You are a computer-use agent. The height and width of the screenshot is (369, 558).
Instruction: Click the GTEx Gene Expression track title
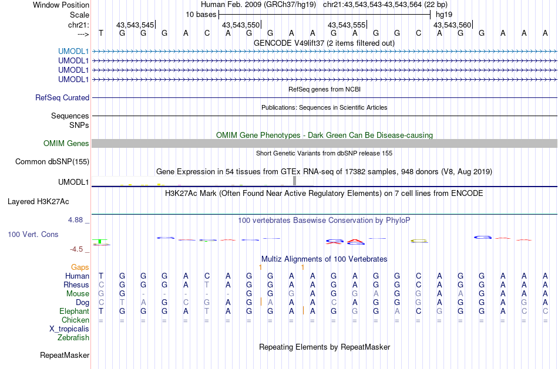pos(324,172)
